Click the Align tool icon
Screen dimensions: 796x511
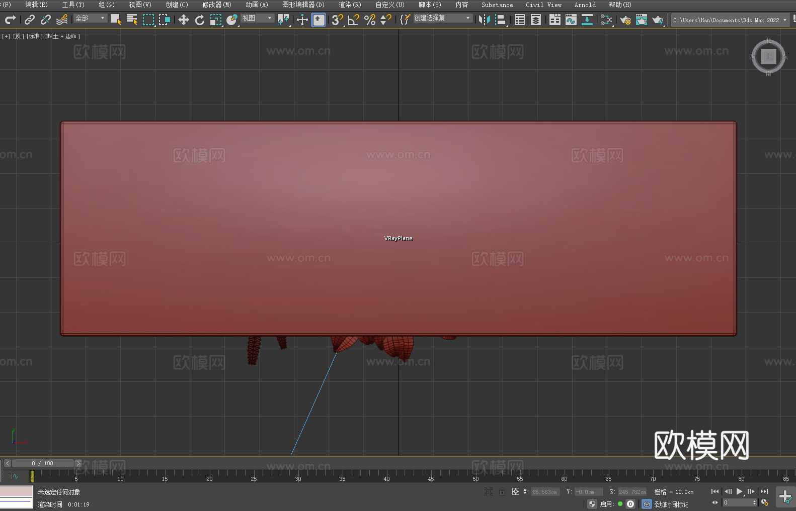tap(501, 20)
